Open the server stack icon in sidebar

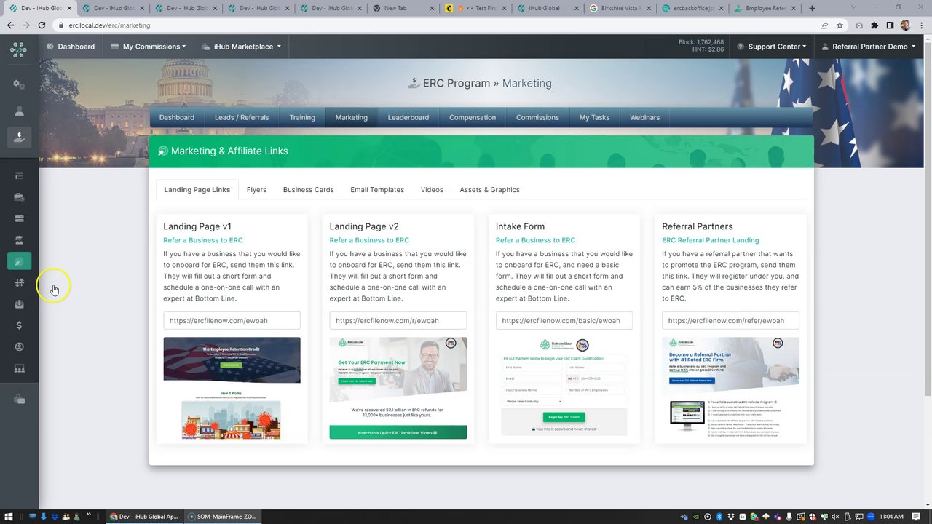(x=19, y=218)
